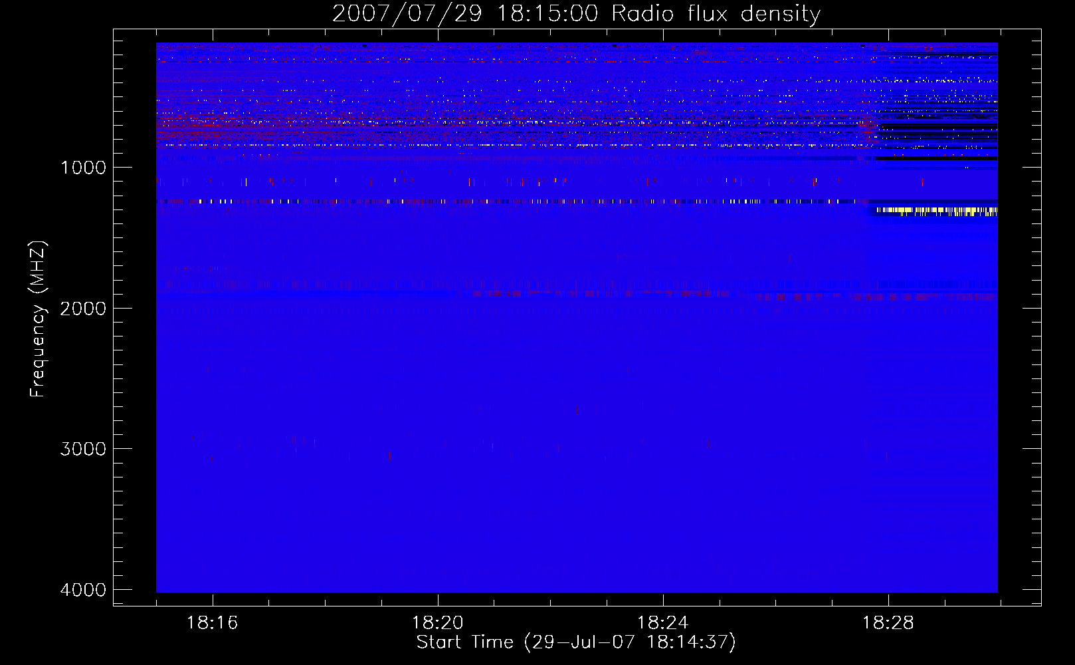Click the 18:16 time tick label
This screenshot has height=665, width=1075.
[x=212, y=623]
